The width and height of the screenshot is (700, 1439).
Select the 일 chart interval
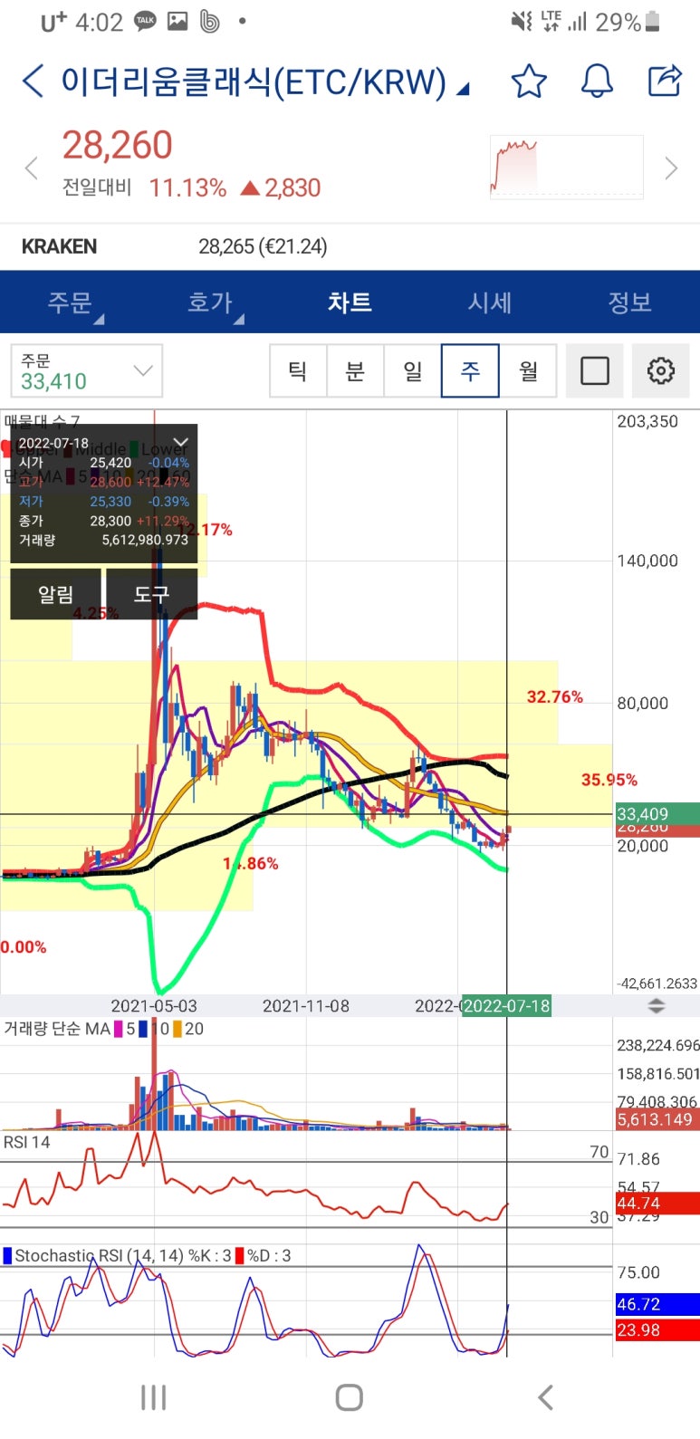coord(413,371)
